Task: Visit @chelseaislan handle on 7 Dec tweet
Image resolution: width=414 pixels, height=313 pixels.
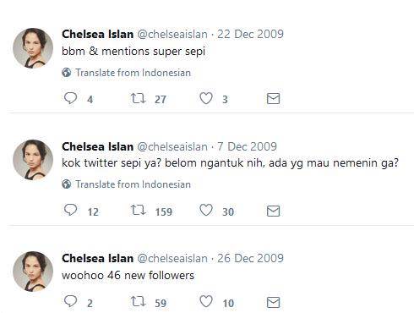Action: pos(172,147)
